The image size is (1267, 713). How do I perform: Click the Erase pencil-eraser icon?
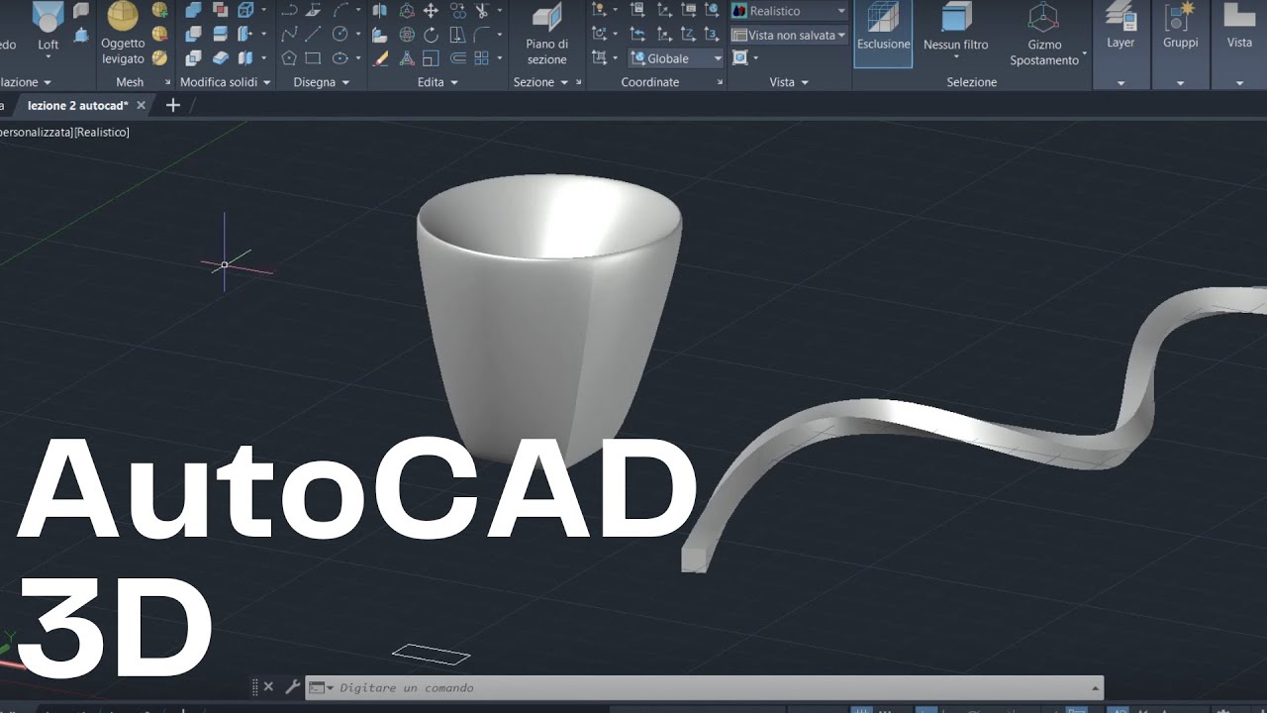click(379, 58)
